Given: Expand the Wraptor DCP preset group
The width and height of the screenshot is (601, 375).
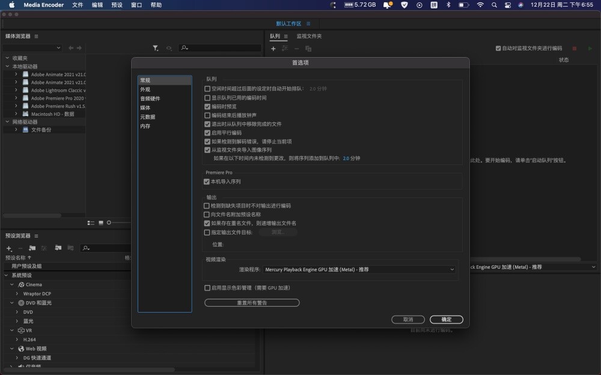Looking at the screenshot, I should [x=17, y=293].
